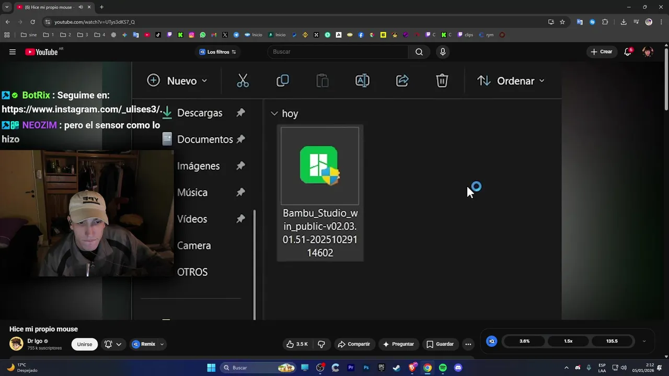Open Facebook bookmark in bookmarks bar
The width and height of the screenshot is (669, 376).
(x=361, y=35)
